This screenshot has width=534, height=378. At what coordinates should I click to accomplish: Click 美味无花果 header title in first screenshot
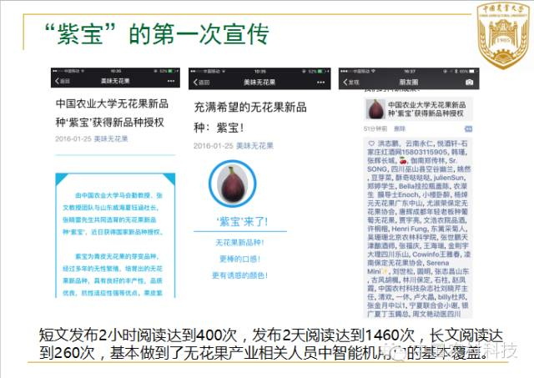click(x=115, y=81)
